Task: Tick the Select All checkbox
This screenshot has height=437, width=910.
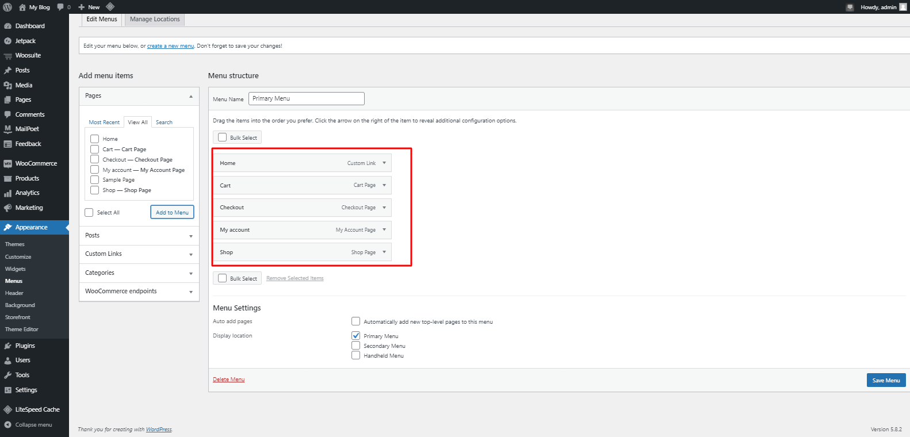Action: click(89, 212)
